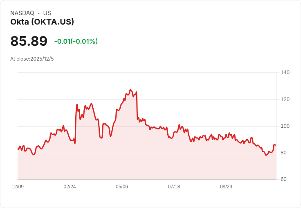Select the 09/29 date on x-axis
The width and height of the screenshot is (301, 208).
[226, 187]
